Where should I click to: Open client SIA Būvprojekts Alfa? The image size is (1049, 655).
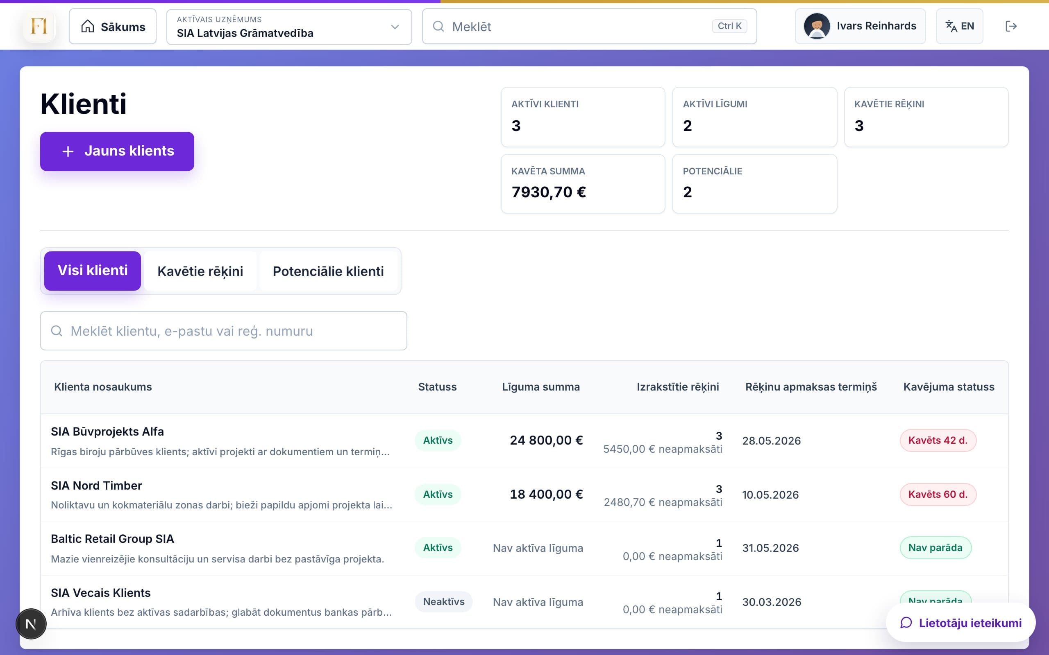[107, 431]
